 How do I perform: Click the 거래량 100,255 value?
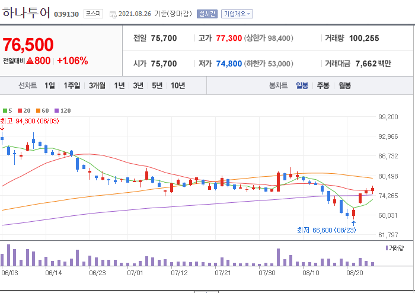364,38
